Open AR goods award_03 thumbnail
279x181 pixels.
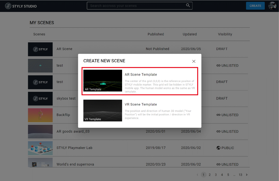(40, 131)
